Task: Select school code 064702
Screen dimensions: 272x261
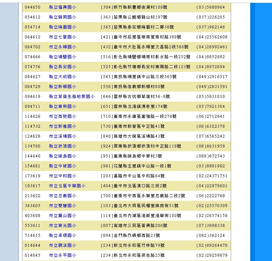Action: [x=33, y=47]
